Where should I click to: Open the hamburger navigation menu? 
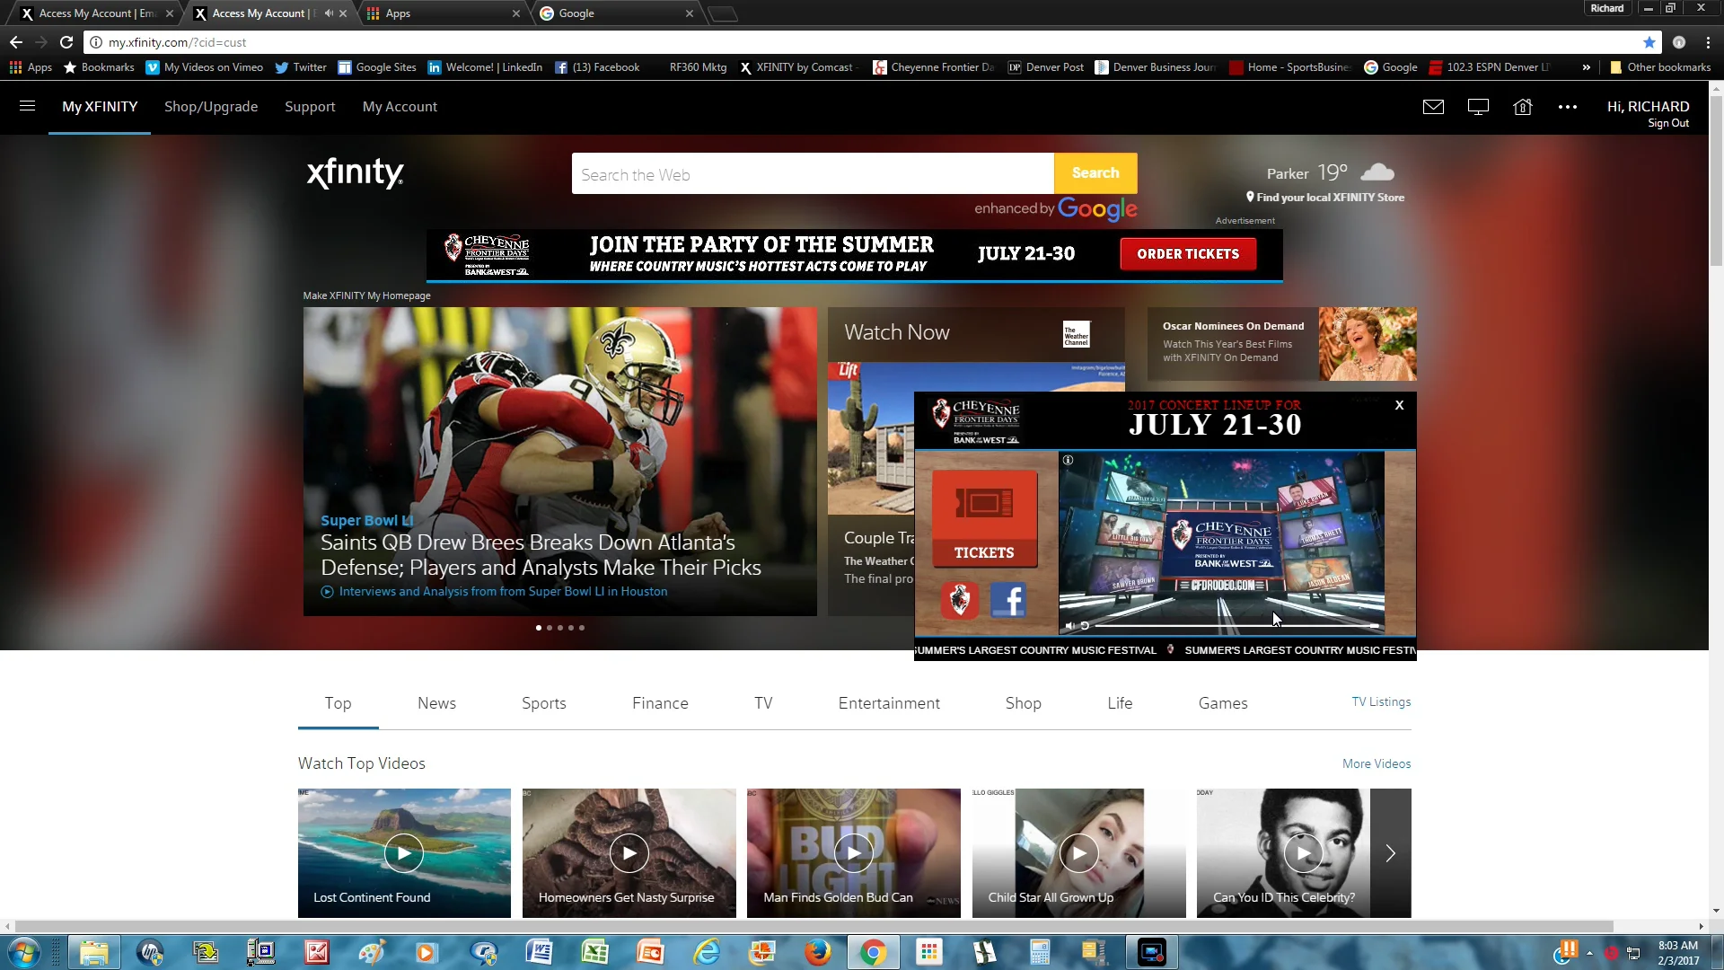(x=27, y=106)
